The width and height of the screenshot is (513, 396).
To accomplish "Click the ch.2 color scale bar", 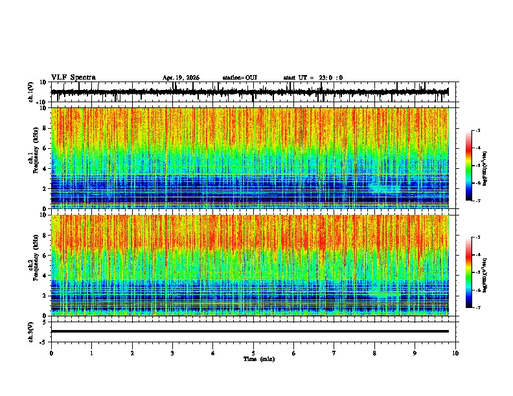I will 468,272.
